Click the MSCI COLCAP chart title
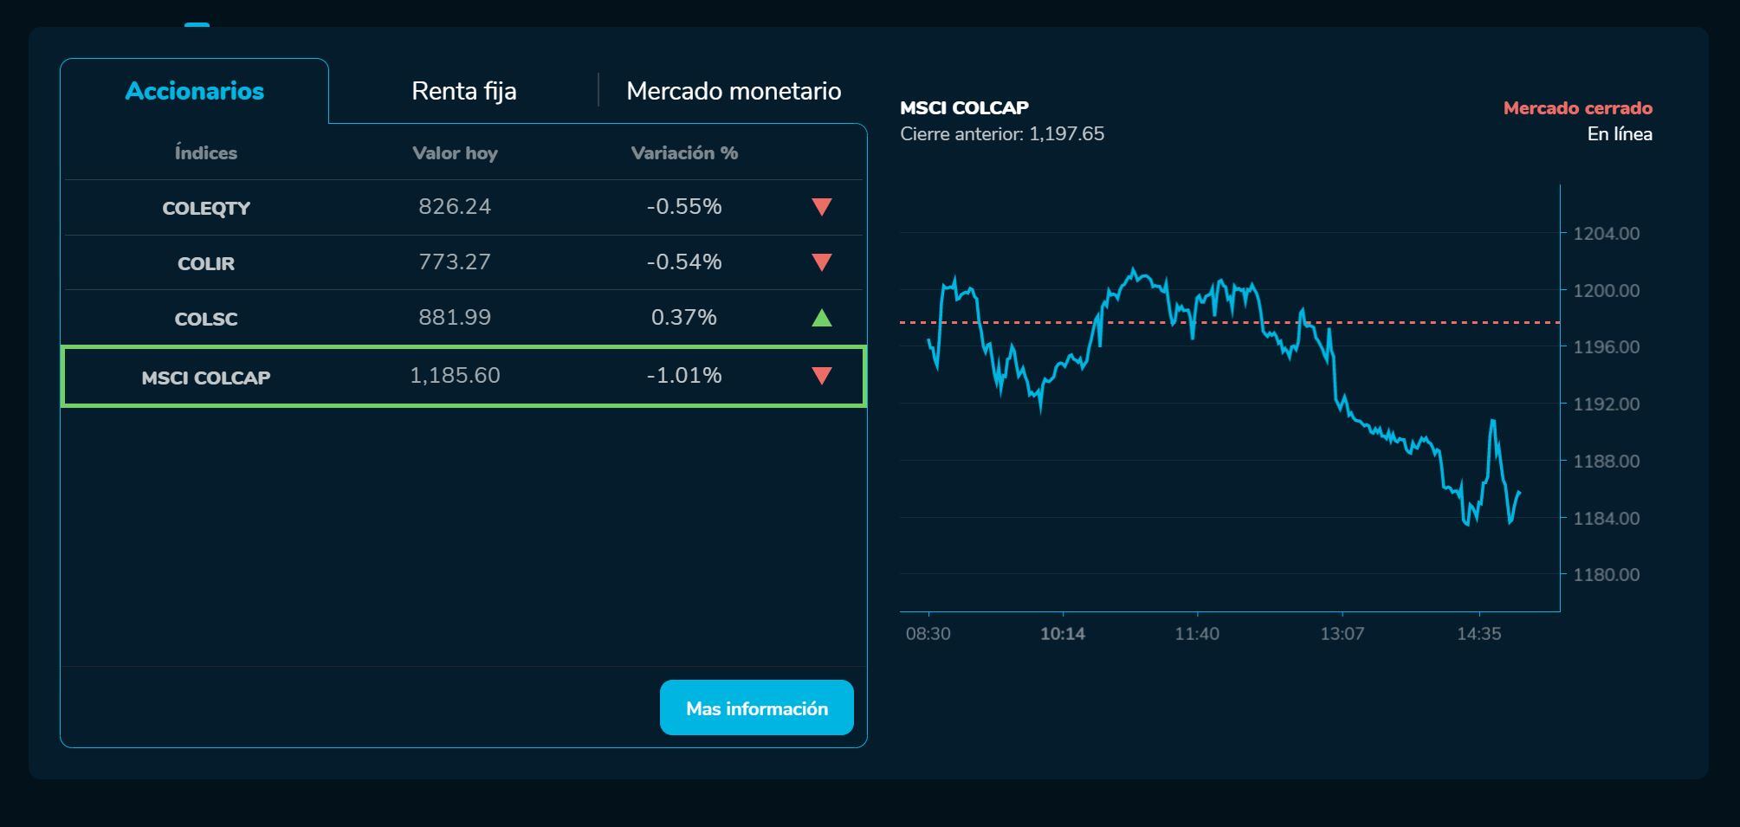This screenshot has height=827, width=1740. tap(964, 108)
